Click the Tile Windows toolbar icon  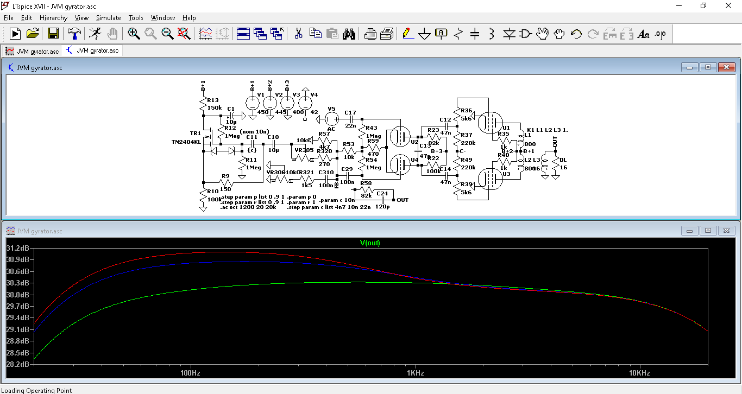pyautogui.click(x=243, y=34)
